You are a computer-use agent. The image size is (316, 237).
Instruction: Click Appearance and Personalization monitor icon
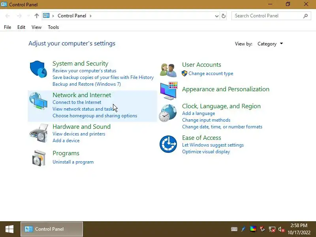point(169,91)
